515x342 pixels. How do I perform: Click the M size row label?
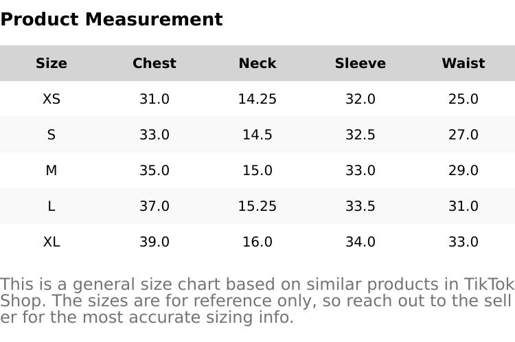[51, 170]
